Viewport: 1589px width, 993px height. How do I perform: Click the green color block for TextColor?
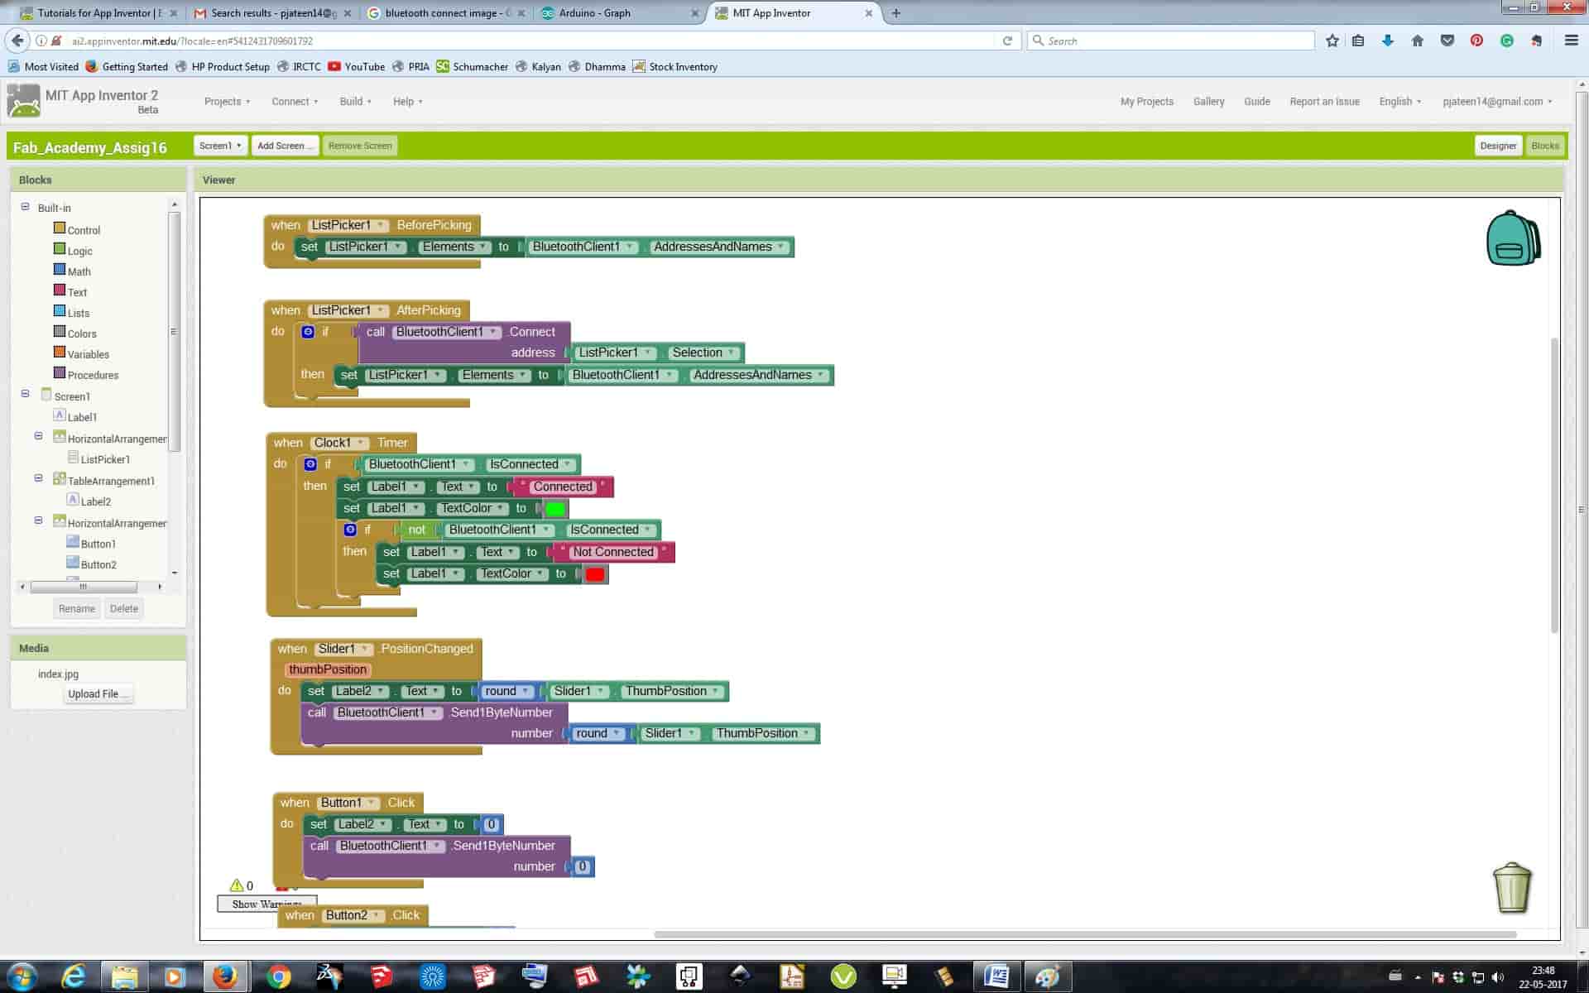tap(555, 509)
